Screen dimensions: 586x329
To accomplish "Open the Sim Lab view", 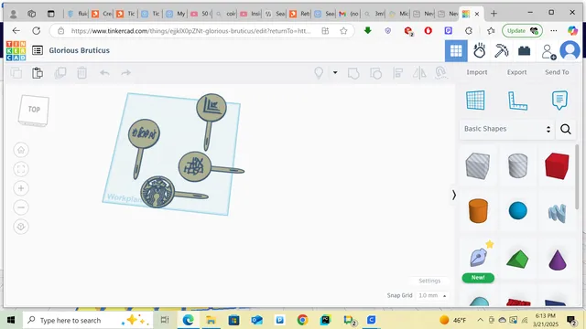I will 479,51.
